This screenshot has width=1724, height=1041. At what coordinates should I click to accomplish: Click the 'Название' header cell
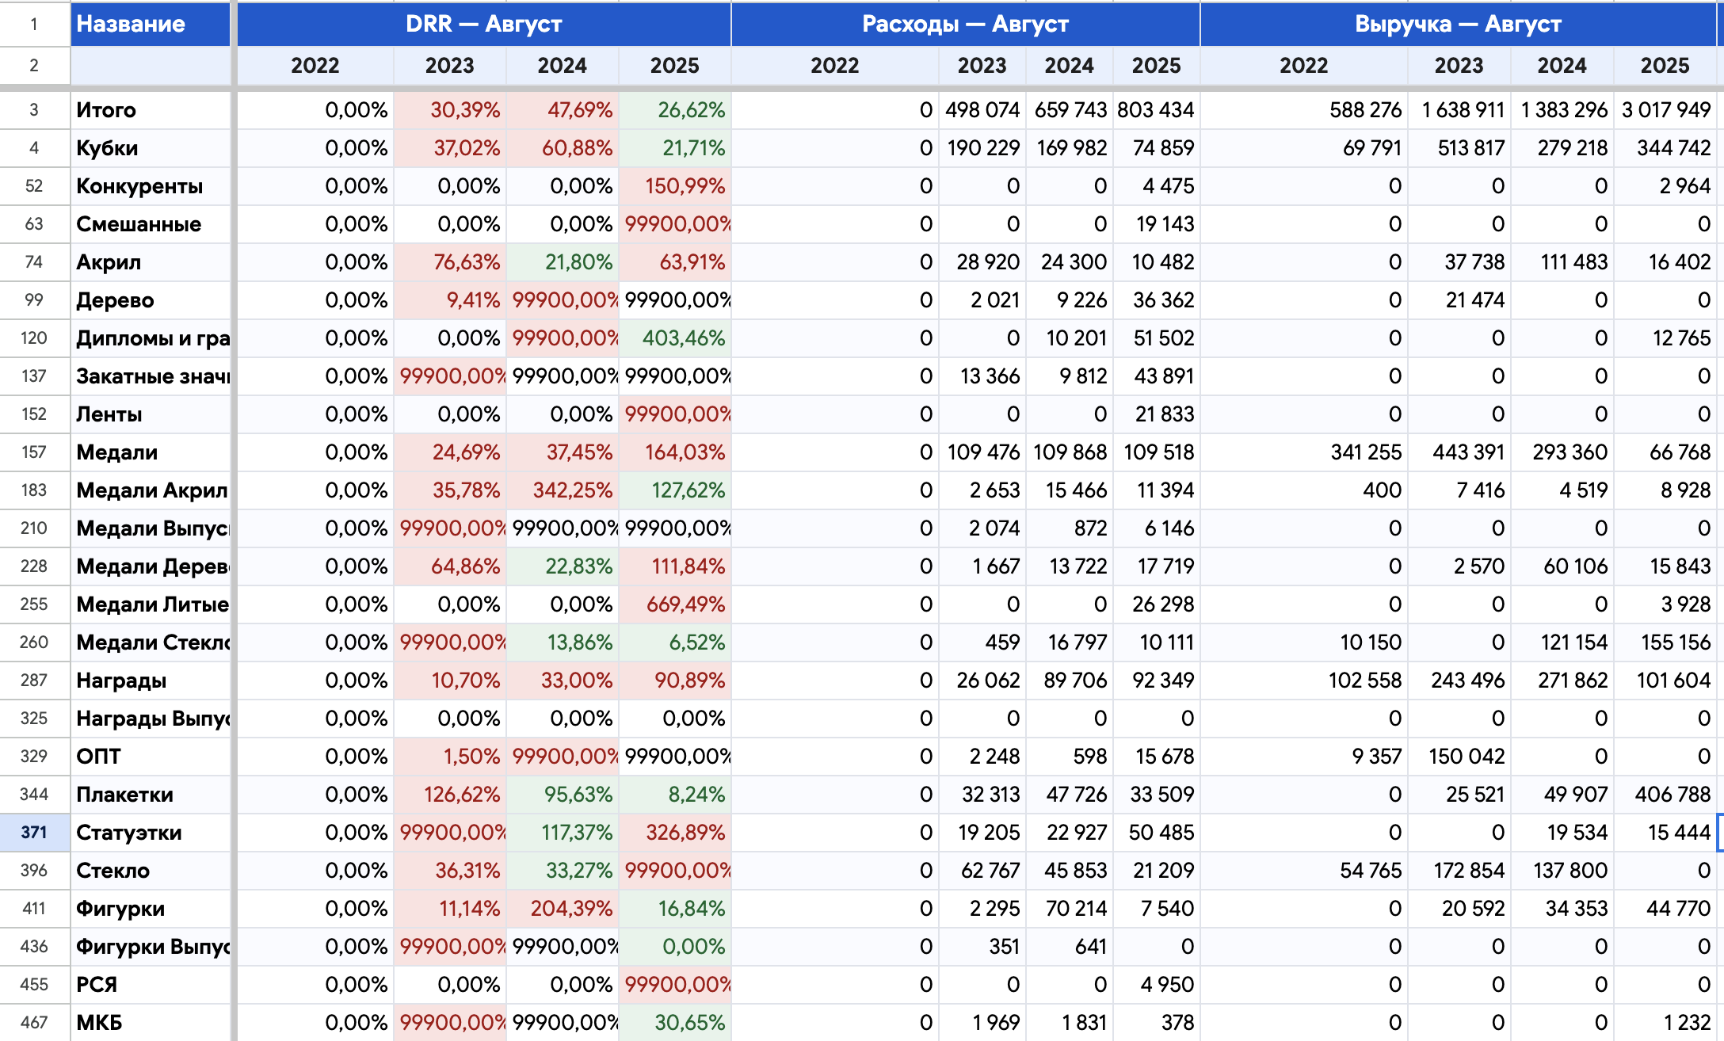coord(151,24)
